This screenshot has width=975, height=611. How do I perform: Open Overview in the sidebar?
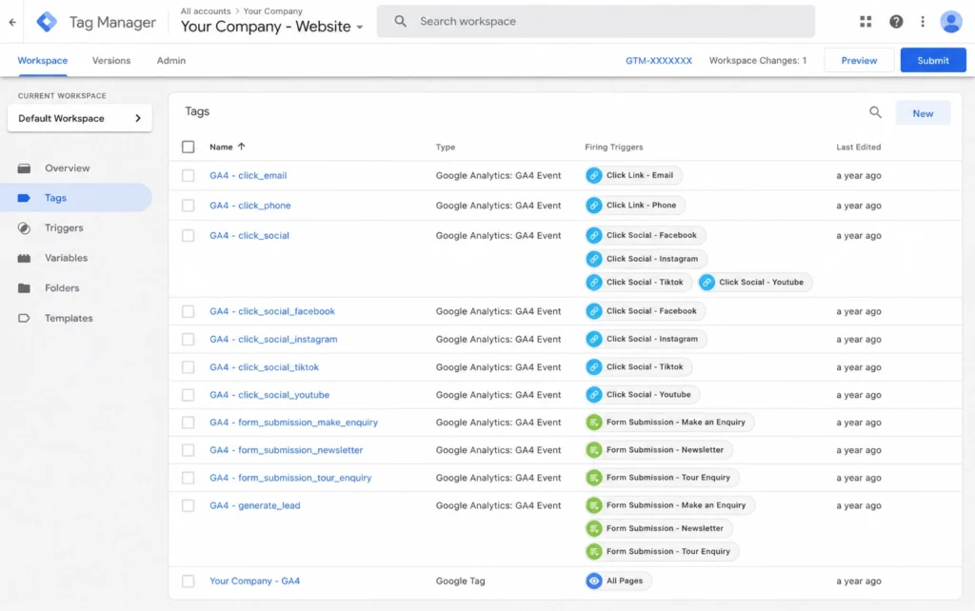[68, 168]
